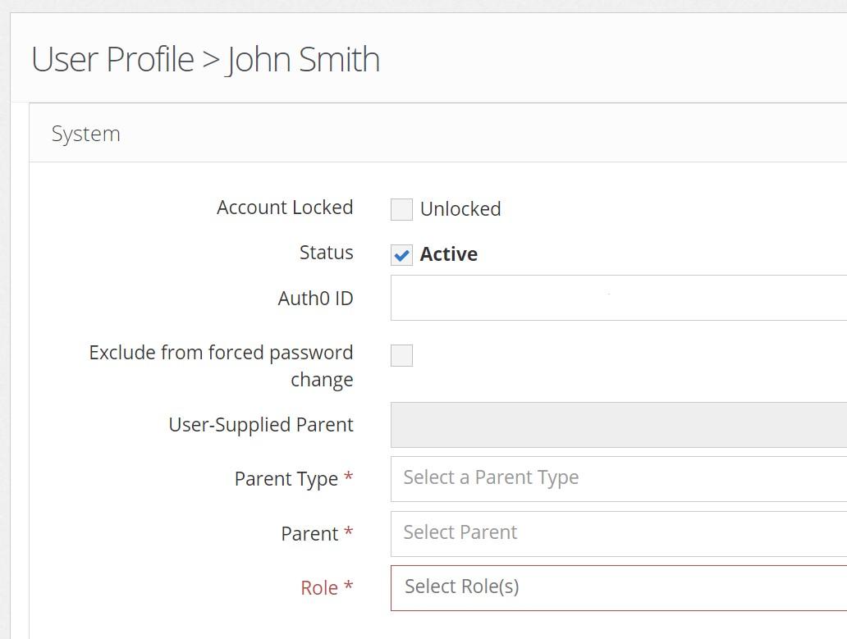Click the User-Supplied Parent field label
This screenshot has width=847, height=639.
(x=261, y=425)
